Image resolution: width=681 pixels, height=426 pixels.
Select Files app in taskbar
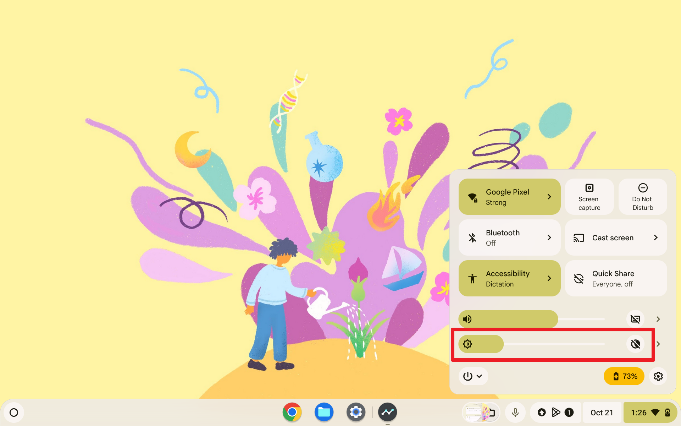click(324, 412)
